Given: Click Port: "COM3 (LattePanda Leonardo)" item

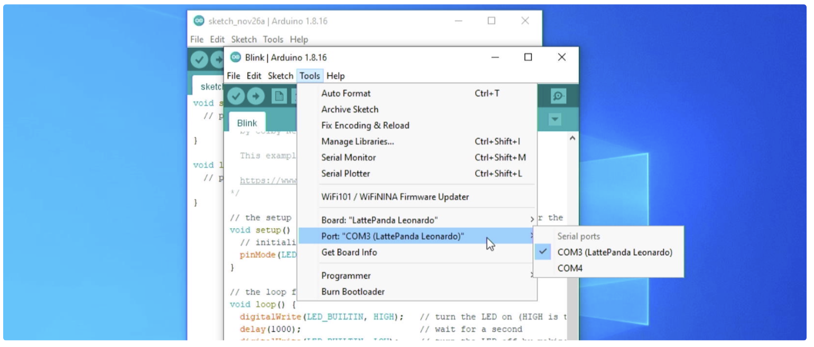Looking at the screenshot, I should (x=417, y=236).
